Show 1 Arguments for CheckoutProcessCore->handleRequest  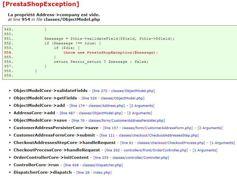(x=205, y=150)
